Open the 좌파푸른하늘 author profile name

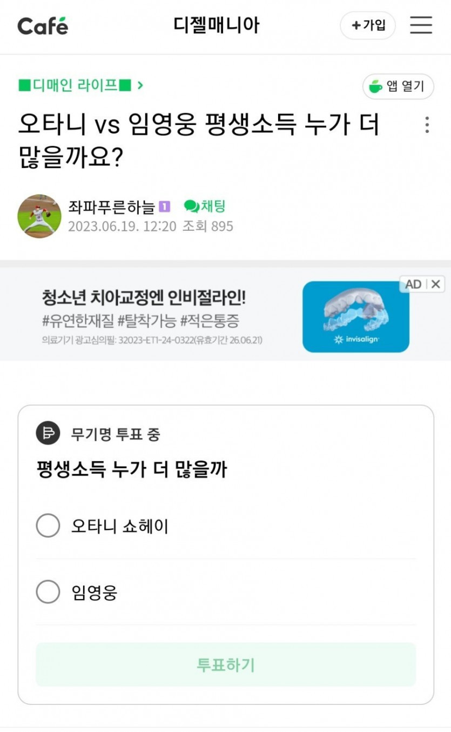click(x=112, y=207)
